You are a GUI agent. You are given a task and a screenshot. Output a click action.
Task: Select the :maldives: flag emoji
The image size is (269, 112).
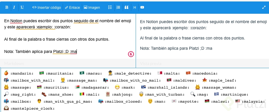[182, 80]
